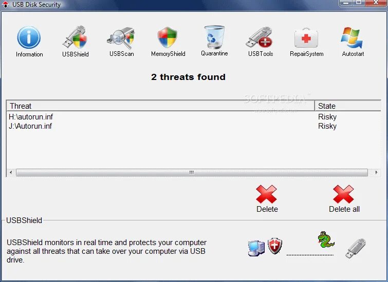Click the gray USB drive icon at bottom
The image size is (388, 282).
pos(355,248)
